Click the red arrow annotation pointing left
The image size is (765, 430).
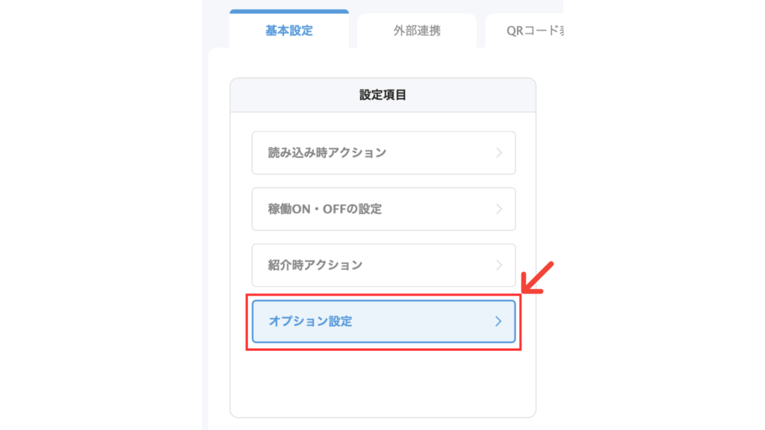tap(537, 277)
